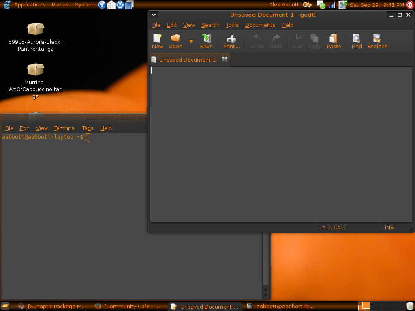The image size is (415, 311).
Task: Open gedit Tools menu
Action: [x=232, y=25]
